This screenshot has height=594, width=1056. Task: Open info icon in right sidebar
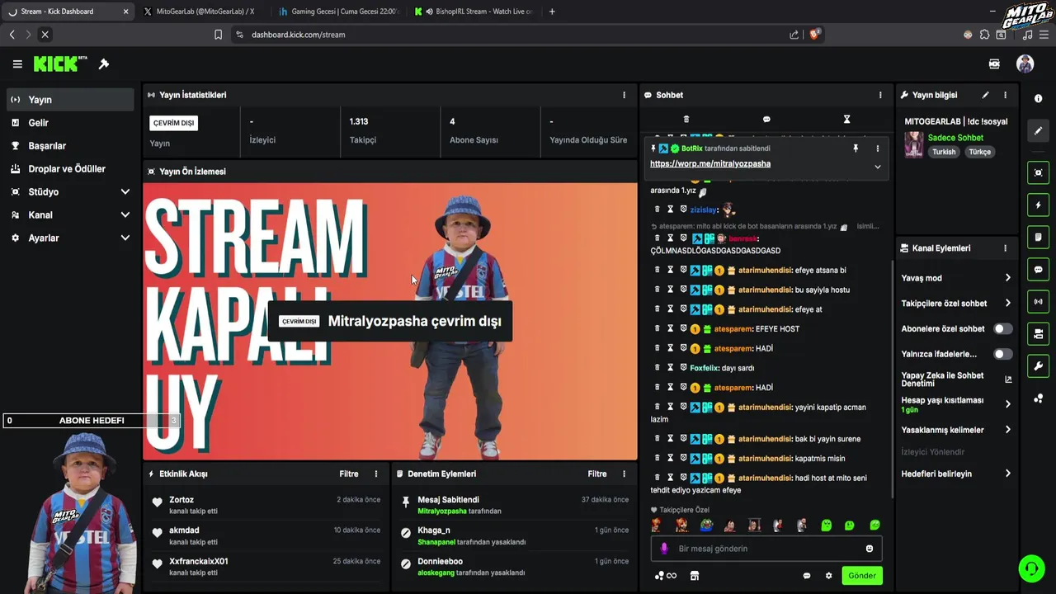point(1038,98)
